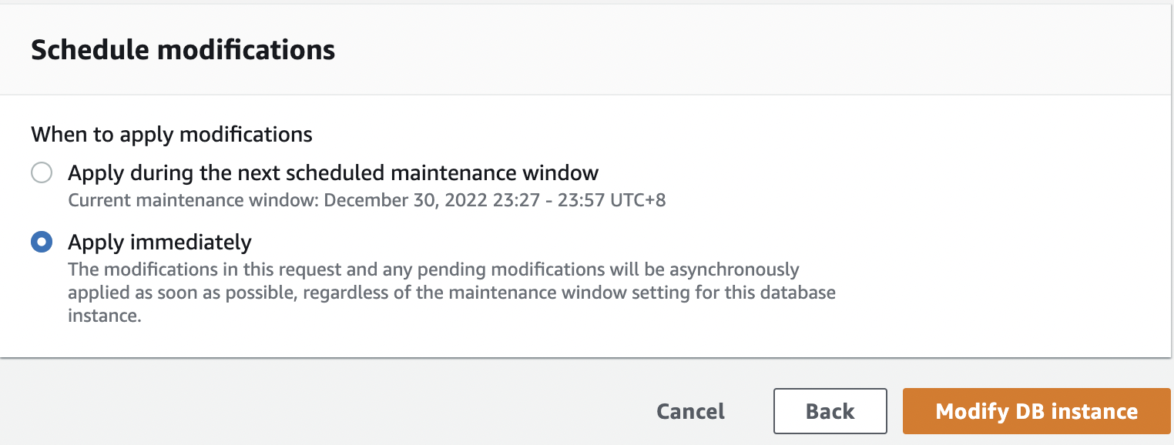The image size is (1174, 445).
Task: Click the 23:27 - 23:57 time range
Action: point(548,201)
